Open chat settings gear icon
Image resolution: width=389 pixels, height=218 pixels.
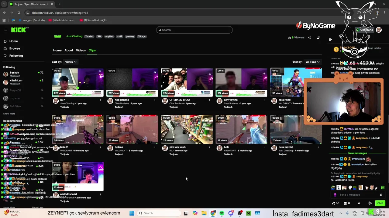[359, 203]
